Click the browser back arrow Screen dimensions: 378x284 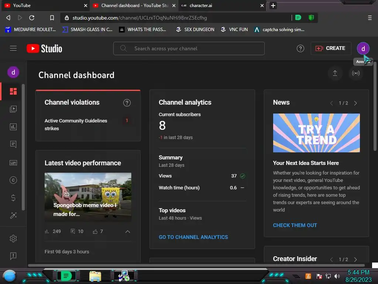click(x=8, y=18)
